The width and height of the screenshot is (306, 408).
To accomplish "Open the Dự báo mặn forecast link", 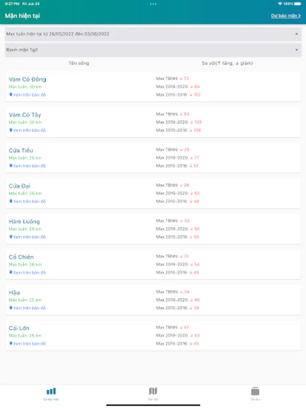I will pos(286,16).
